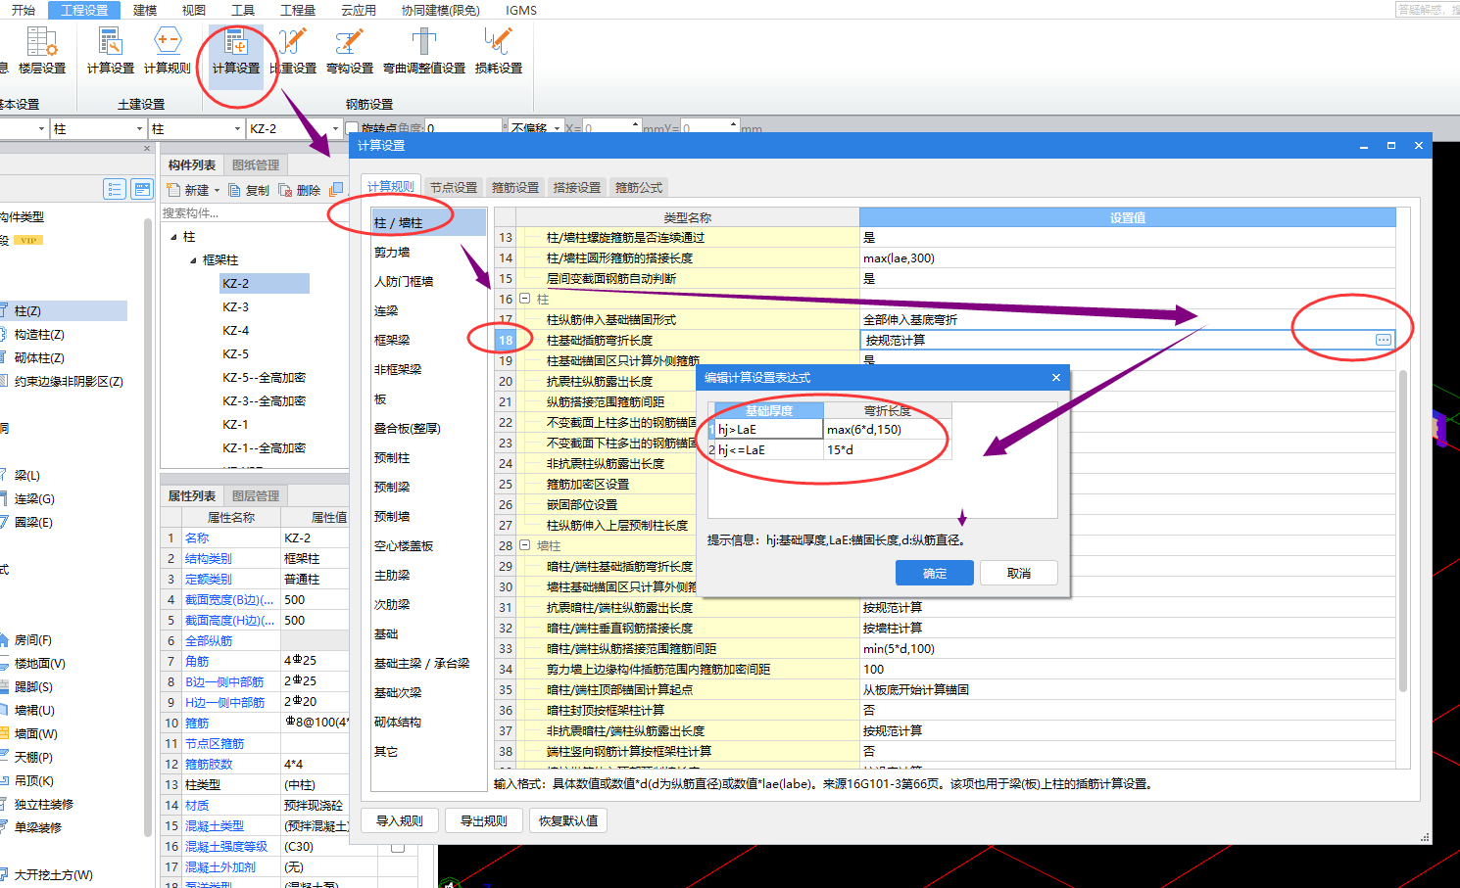The height and width of the screenshot is (888, 1460).
Task: Select 圈梁(E) component type
Action: [33, 522]
